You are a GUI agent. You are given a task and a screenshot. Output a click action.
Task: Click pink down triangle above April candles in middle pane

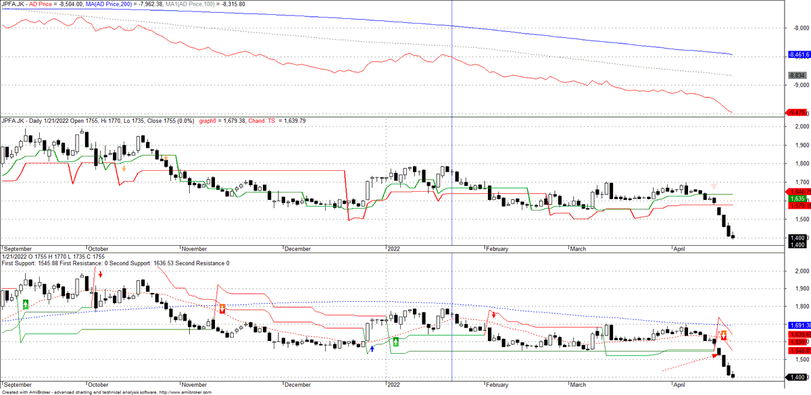click(x=714, y=185)
